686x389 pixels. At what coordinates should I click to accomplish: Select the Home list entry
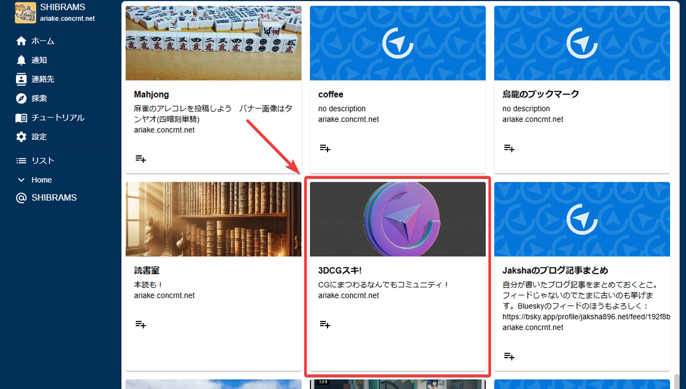42,180
